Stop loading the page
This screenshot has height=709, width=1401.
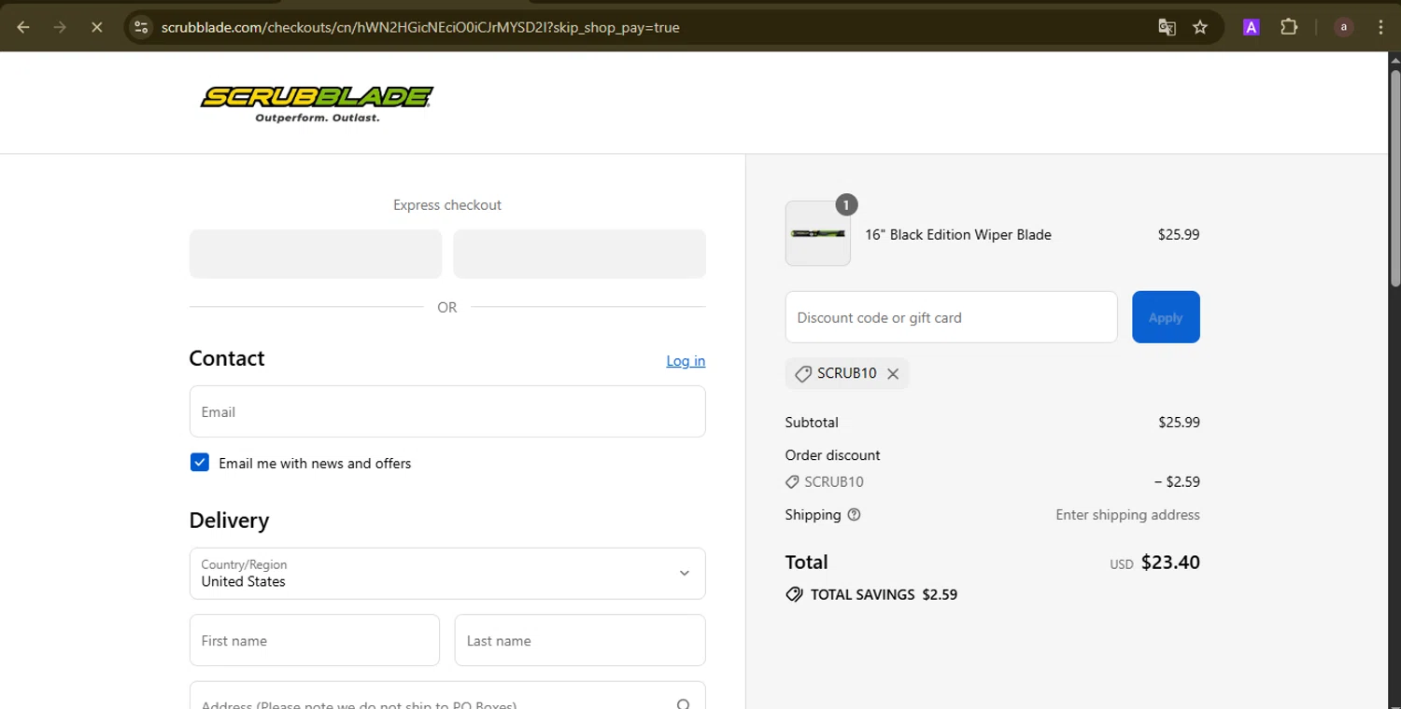point(96,27)
